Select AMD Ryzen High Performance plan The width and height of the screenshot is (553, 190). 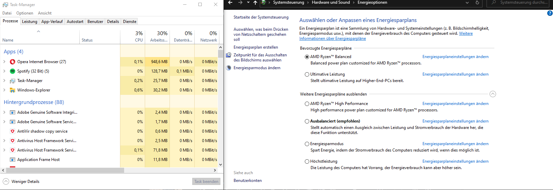pyautogui.click(x=307, y=104)
